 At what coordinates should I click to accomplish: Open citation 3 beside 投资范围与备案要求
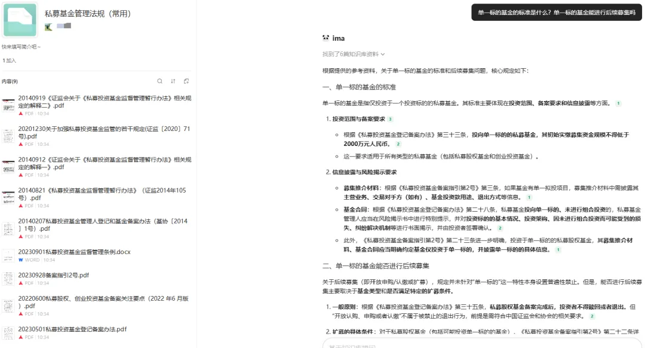pyautogui.click(x=391, y=119)
